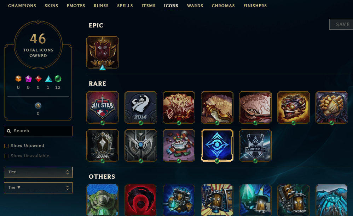The width and height of the screenshot is (353, 216).
Task: Choose the All-Star summoner icon
Action: tap(103, 107)
